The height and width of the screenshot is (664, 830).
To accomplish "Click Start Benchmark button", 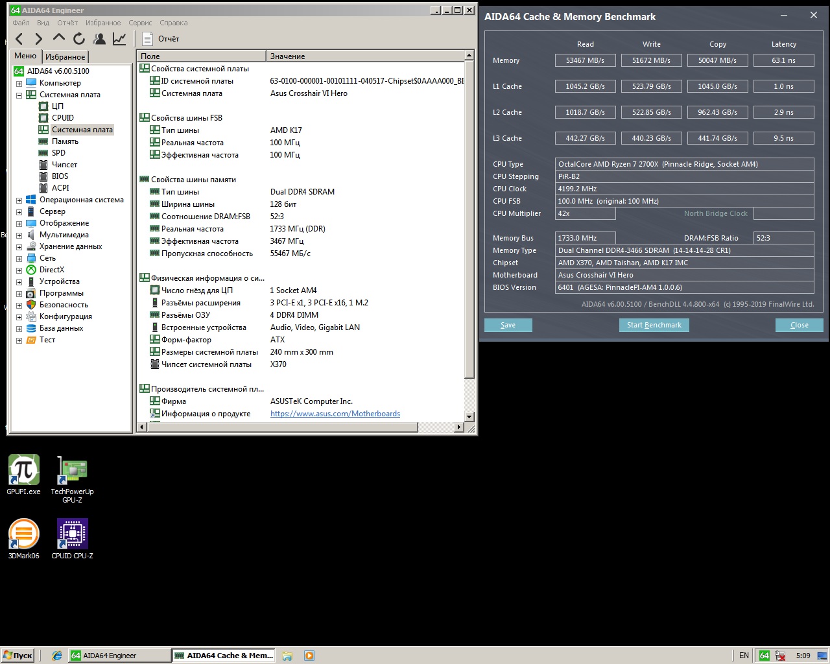I will coord(654,325).
